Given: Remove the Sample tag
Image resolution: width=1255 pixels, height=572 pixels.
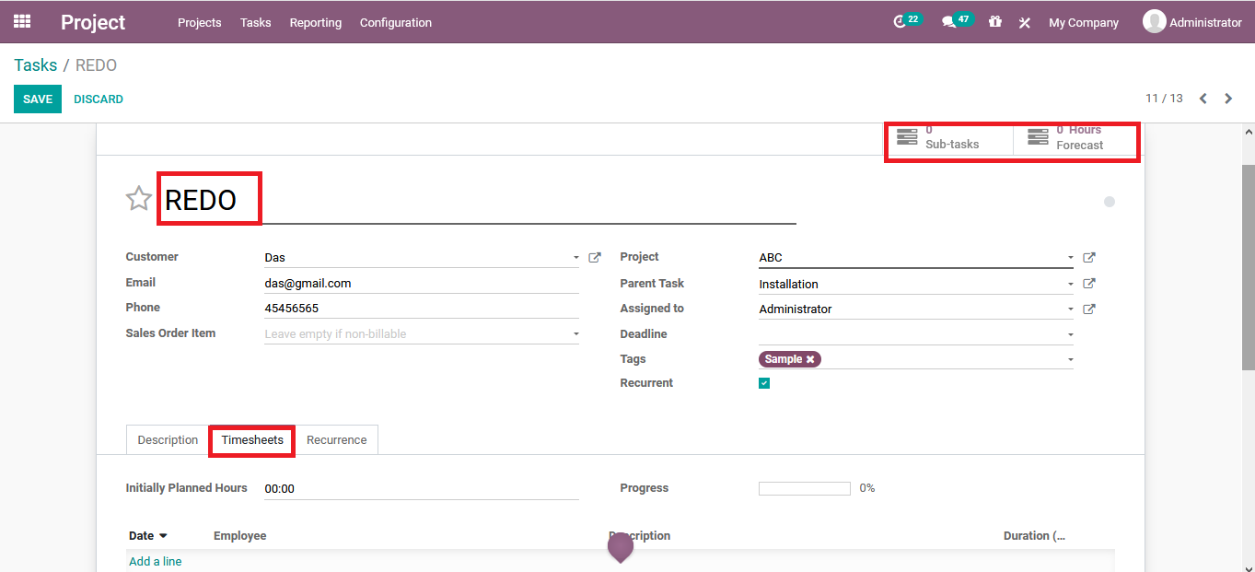Looking at the screenshot, I should (x=810, y=359).
